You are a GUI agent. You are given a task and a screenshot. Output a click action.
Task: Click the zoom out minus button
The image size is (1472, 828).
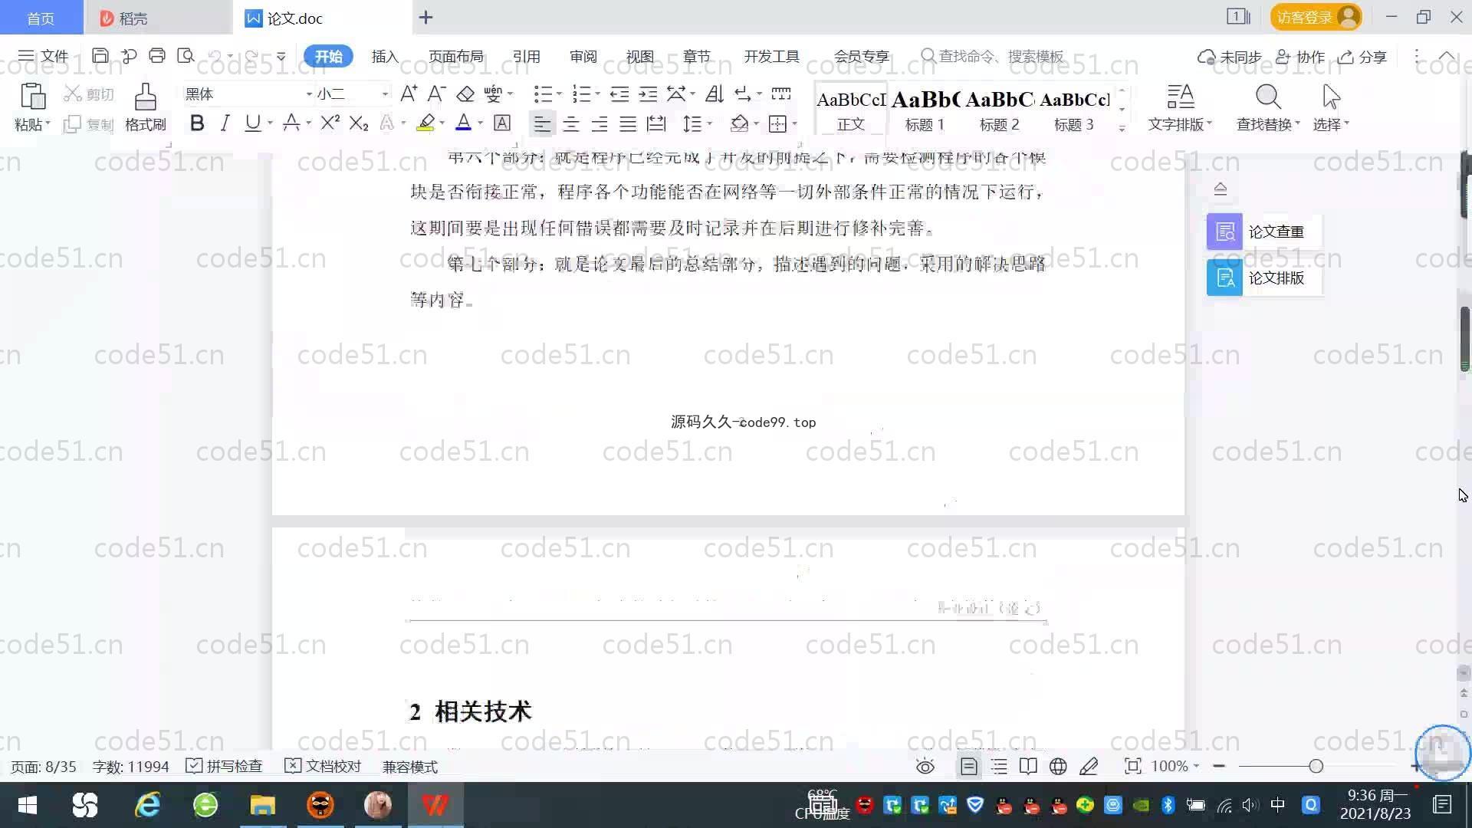point(1219,767)
